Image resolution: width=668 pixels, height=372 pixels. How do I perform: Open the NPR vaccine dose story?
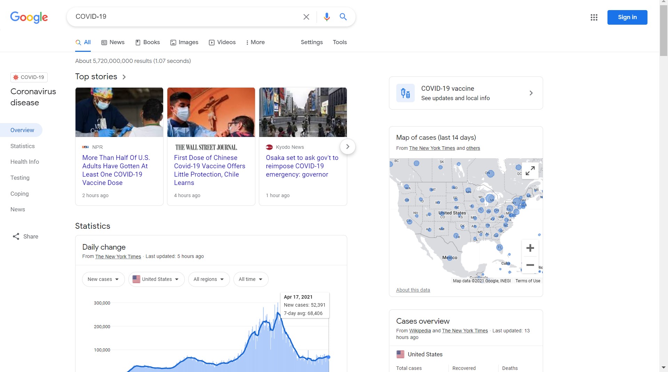click(x=116, y=170)
